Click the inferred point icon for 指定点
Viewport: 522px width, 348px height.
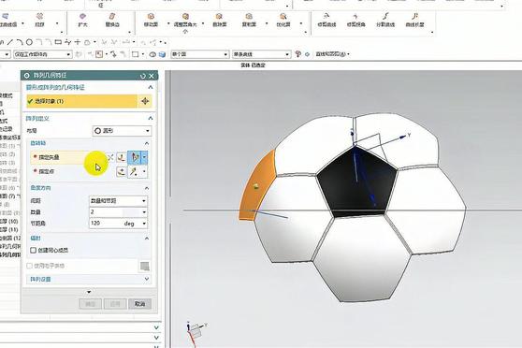pyautogui.click(x=134, y=172)
